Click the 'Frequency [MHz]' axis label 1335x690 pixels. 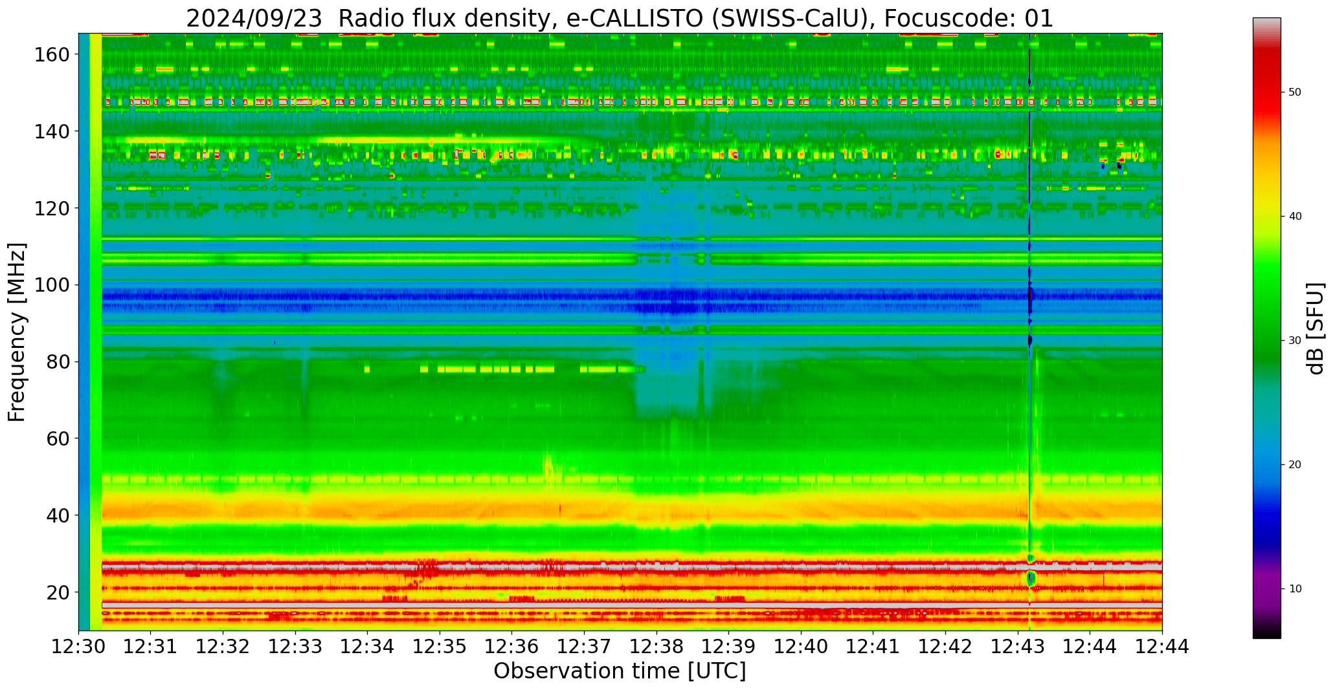(17, 332)
